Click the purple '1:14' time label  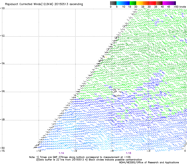61,153
